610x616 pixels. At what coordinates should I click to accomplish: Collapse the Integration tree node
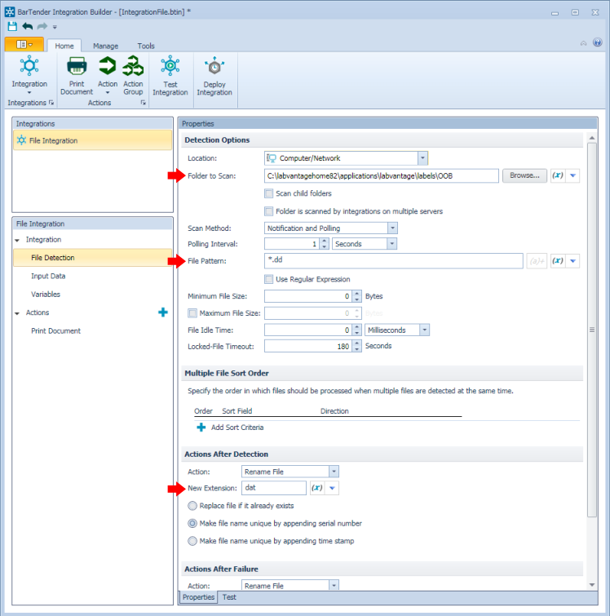coord(17,240)
